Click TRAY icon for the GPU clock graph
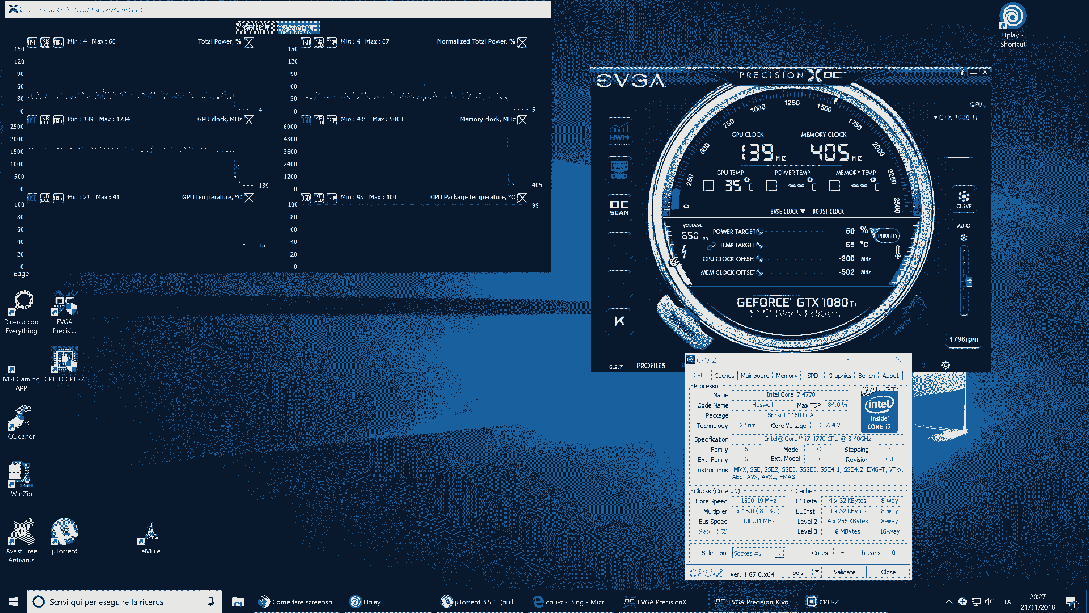Image resolution: width=1089 pixels, height=613 pixels. tap(58, 120)
